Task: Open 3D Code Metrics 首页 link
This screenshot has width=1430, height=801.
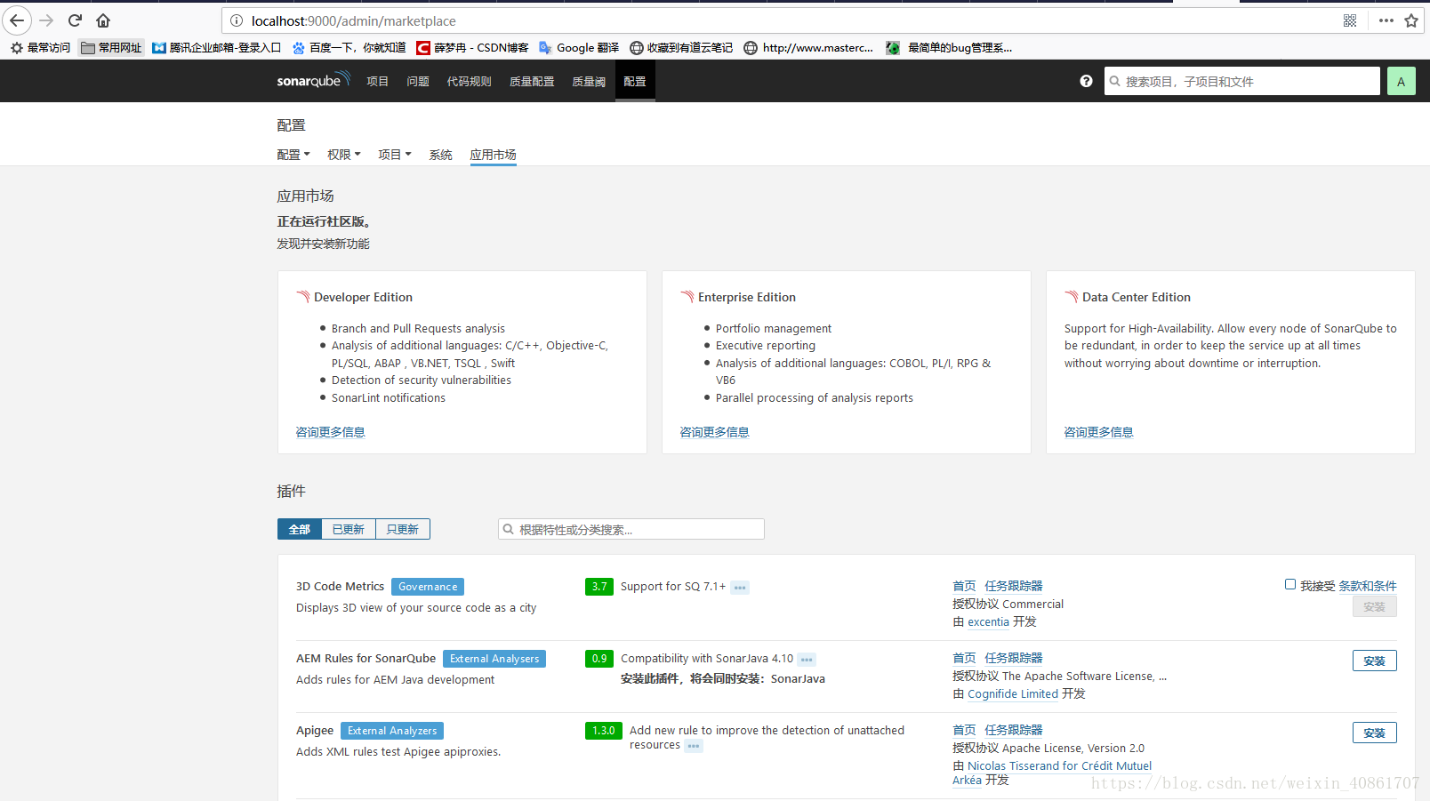Action: [x=964, y=586]
